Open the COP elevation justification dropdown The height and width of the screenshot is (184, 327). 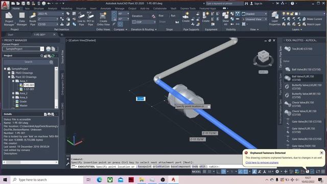144,22
